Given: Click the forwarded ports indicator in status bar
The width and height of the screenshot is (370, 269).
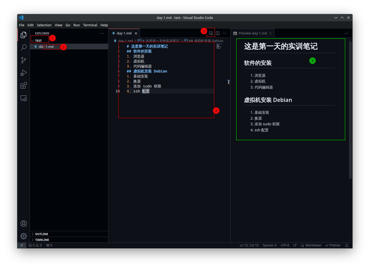Looking at the screenshot, I should [49, 245].
